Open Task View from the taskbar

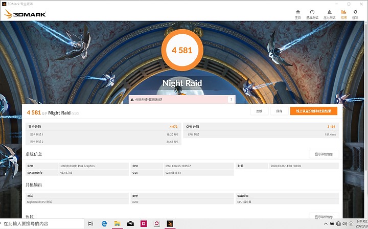pos(90,223)
